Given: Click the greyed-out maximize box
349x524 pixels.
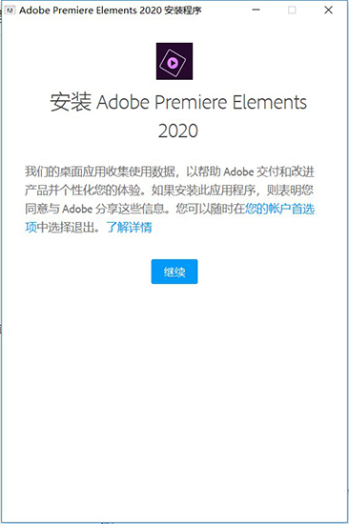Looking at the screenshot, I should pyautogui.click(x=292, y=10).
